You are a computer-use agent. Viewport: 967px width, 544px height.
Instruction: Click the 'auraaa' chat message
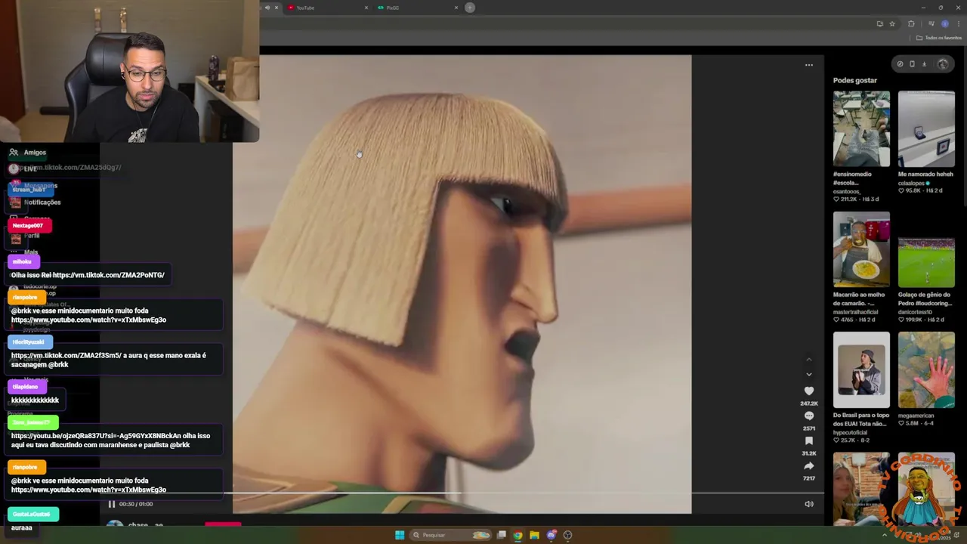[22, 527]
